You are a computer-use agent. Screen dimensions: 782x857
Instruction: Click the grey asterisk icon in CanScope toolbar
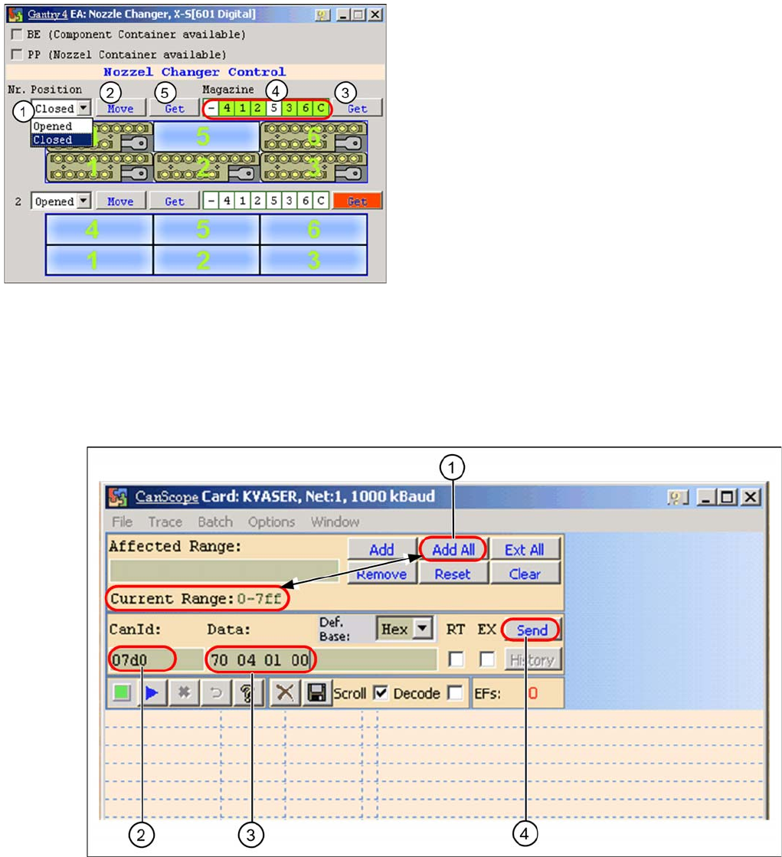coord(184,692)
